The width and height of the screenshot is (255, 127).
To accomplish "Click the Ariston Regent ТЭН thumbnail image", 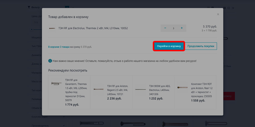I will (98, 89).
